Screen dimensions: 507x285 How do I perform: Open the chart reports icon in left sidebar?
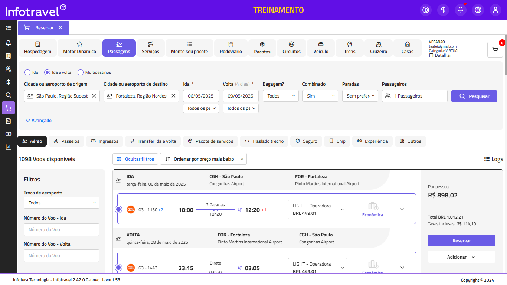[8, 147]
